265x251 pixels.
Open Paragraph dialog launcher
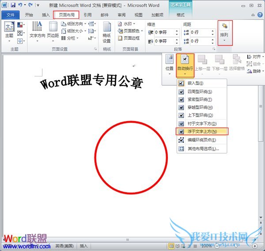click(214, 49)
